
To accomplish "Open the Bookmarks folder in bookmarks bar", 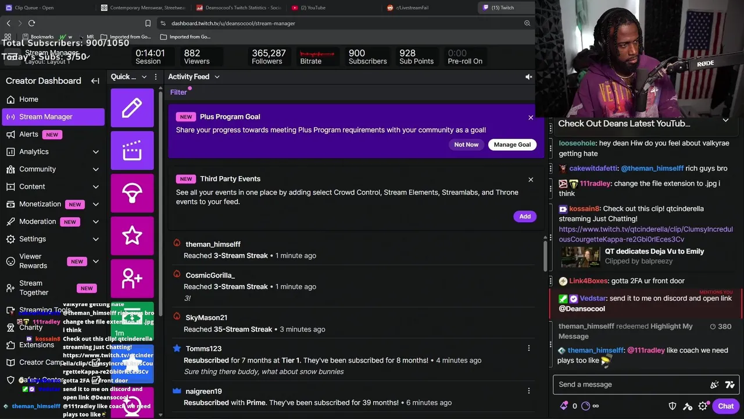I will point(38,37).
